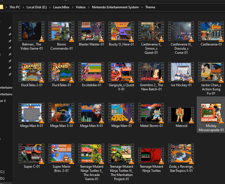Go to This PC in address bar

click(x=15, y=7)
